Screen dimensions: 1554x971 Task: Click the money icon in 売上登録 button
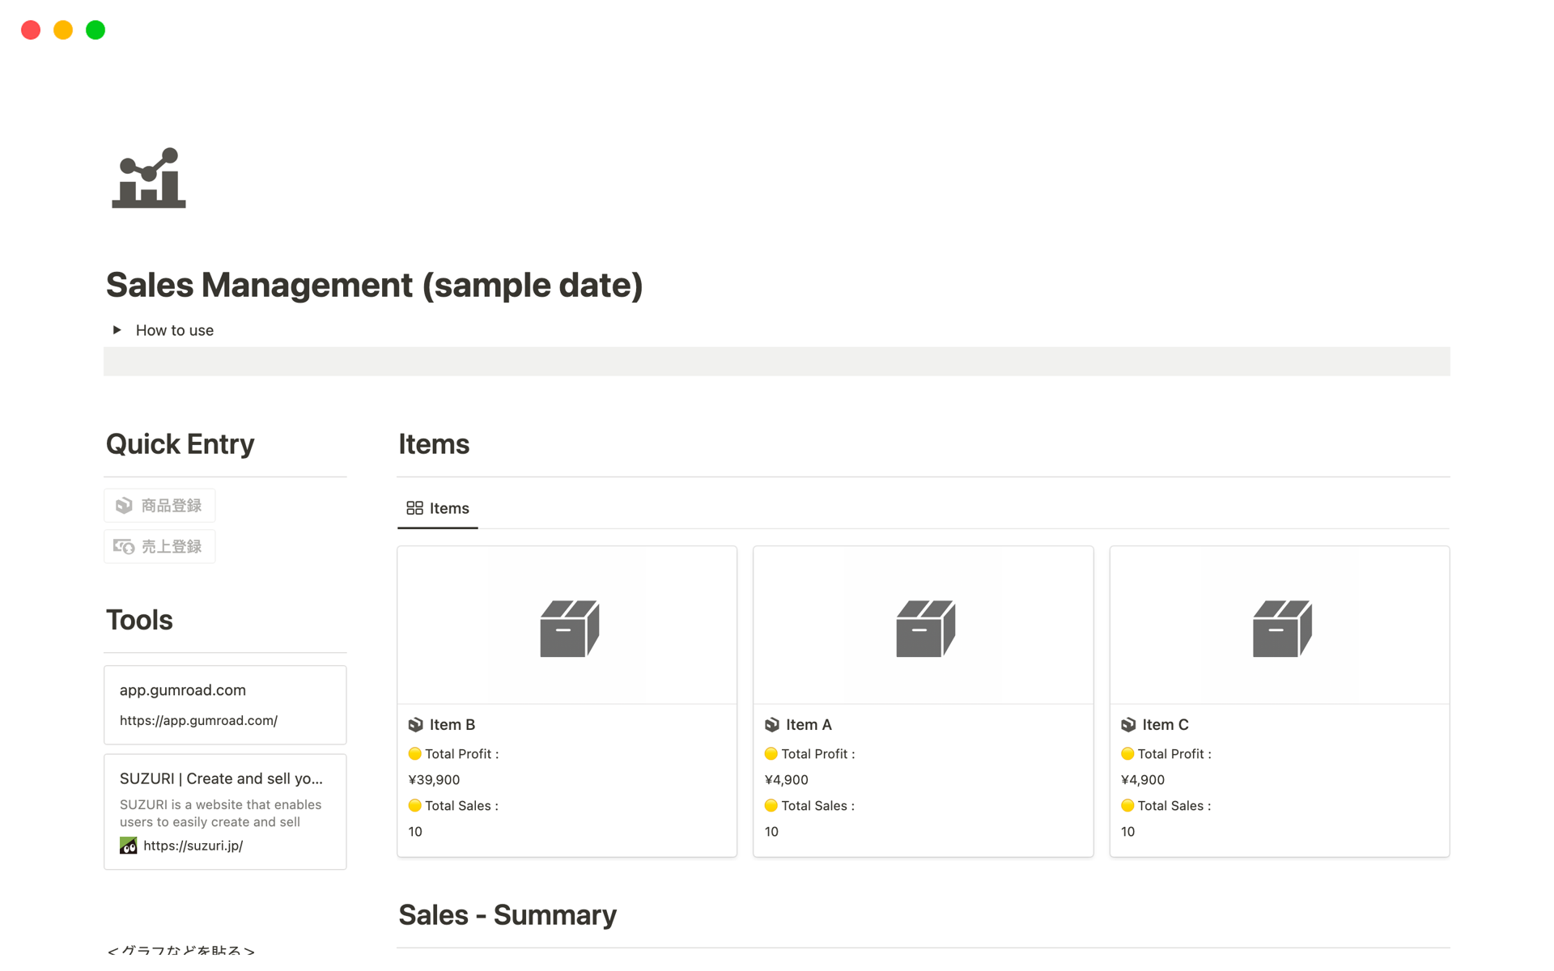click(124, 547)
